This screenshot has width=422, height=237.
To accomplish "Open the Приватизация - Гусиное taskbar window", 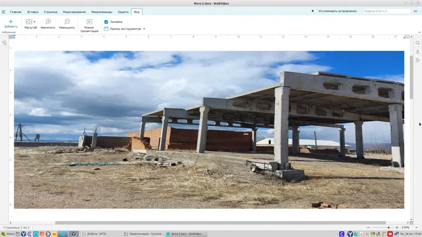I will [144, 234].
